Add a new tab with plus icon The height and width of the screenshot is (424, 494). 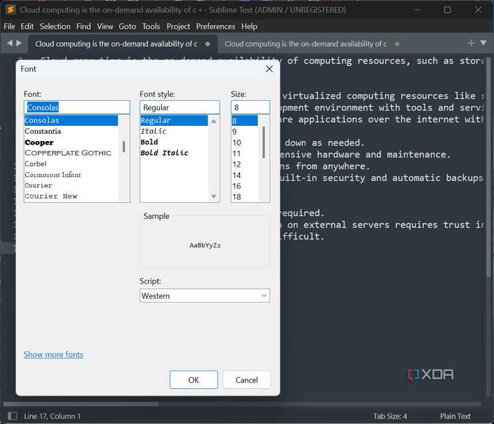[x=471, y=43]
